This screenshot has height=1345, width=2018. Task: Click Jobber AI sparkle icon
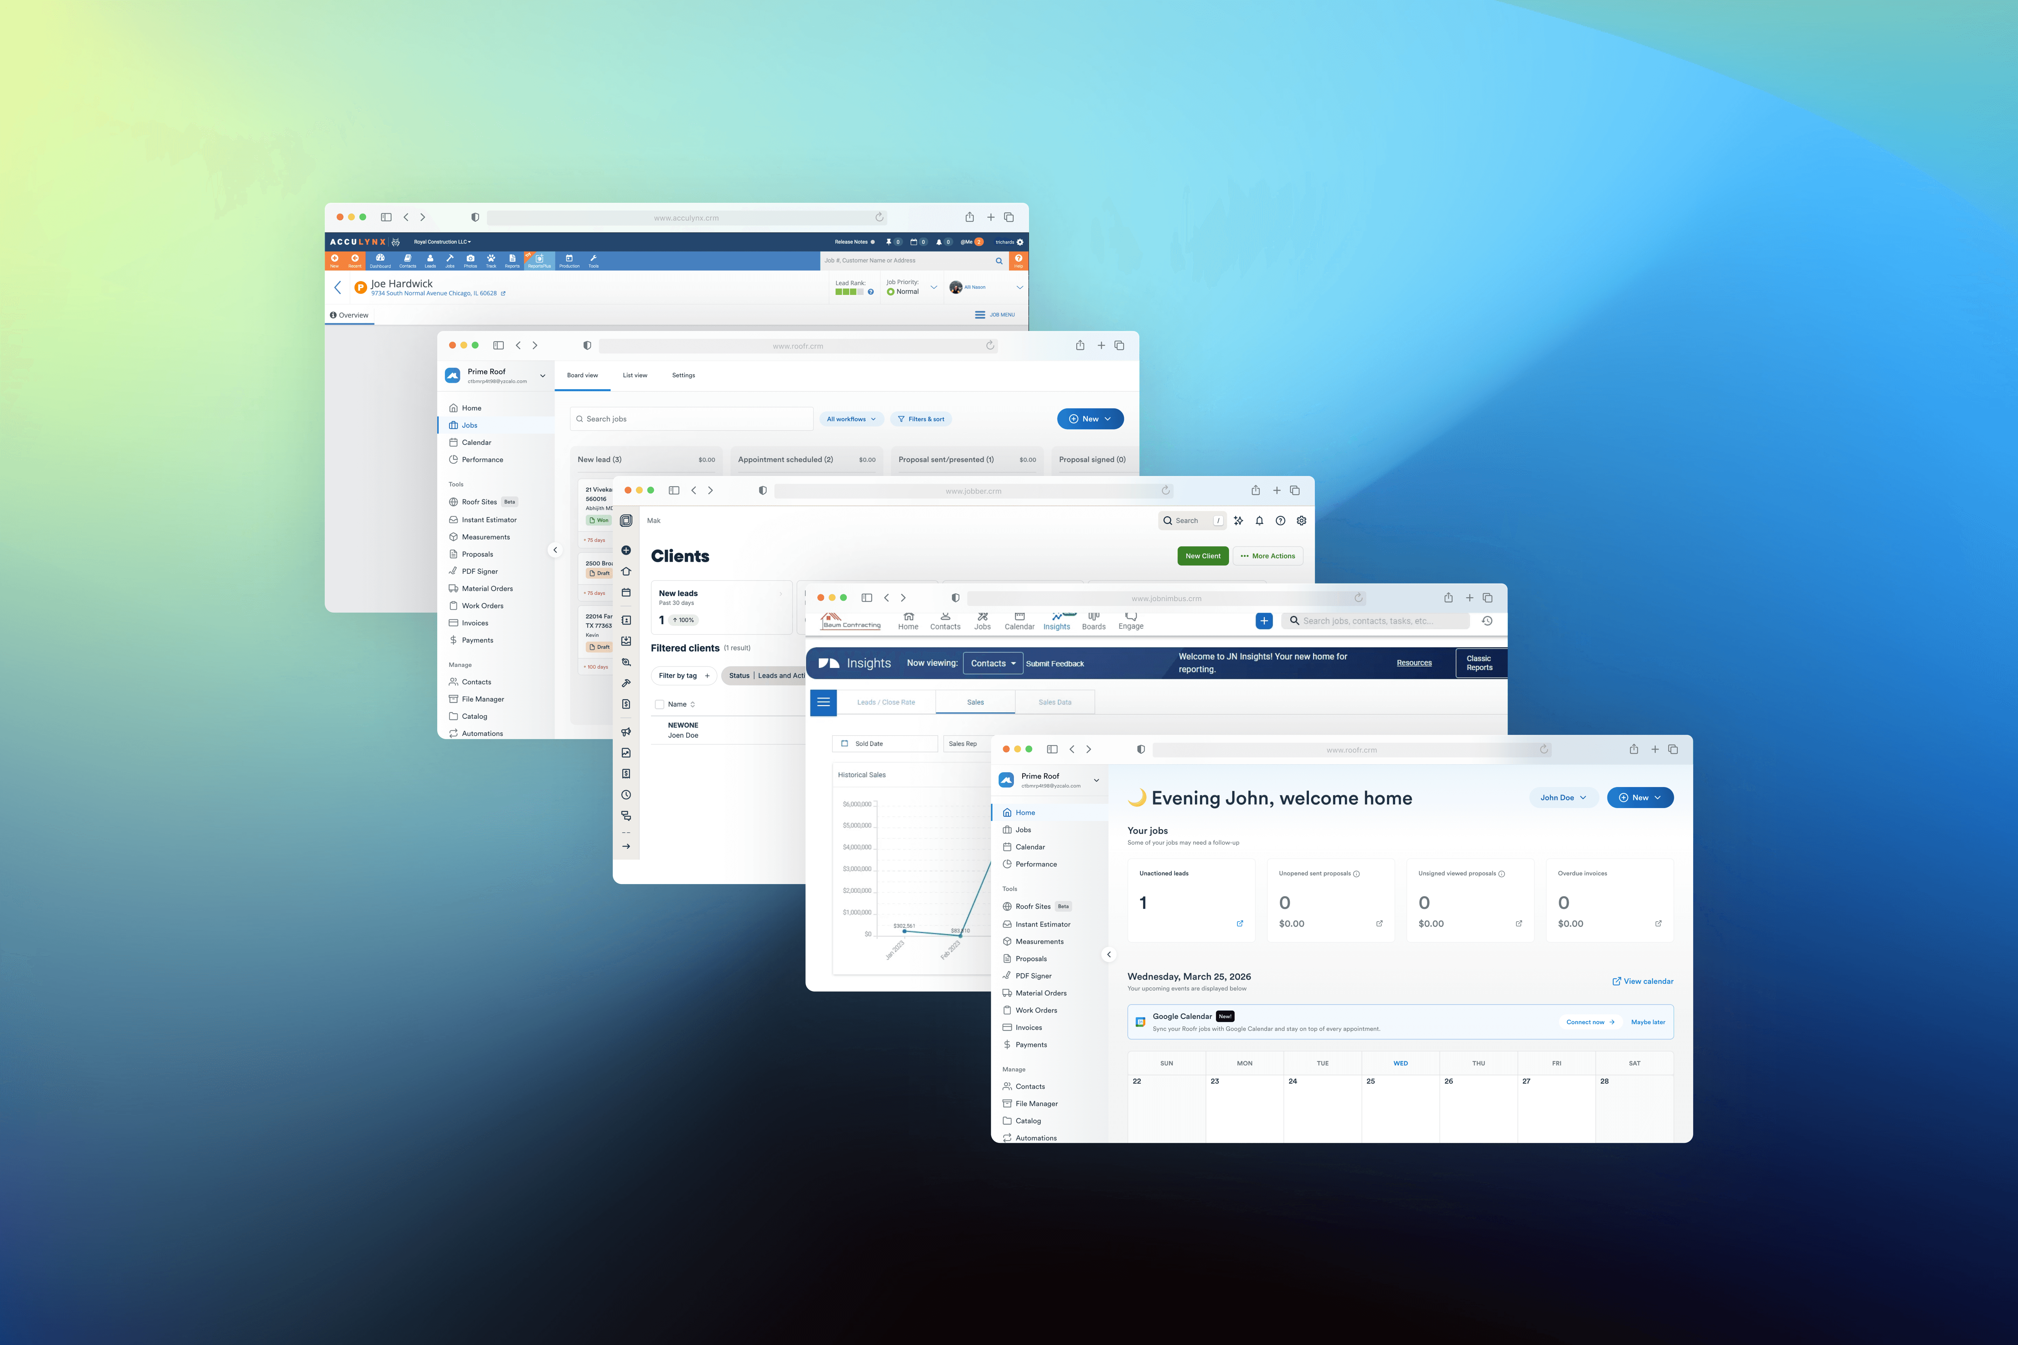(x=1238, y=521)
